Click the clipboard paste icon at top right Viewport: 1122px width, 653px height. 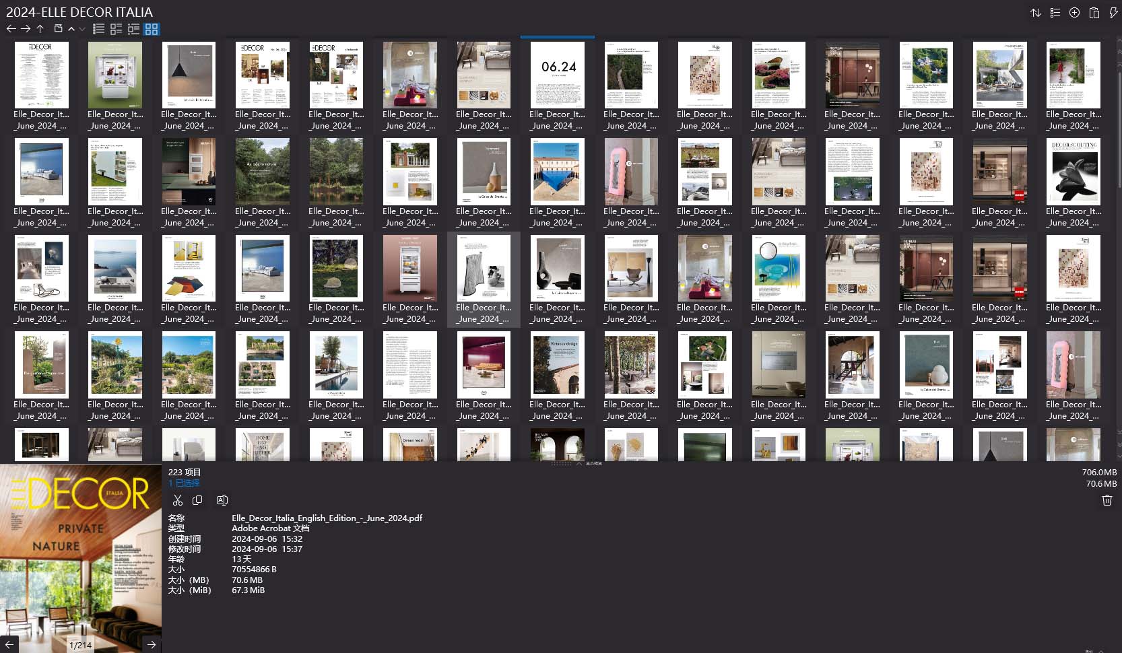coord(1094,13)
